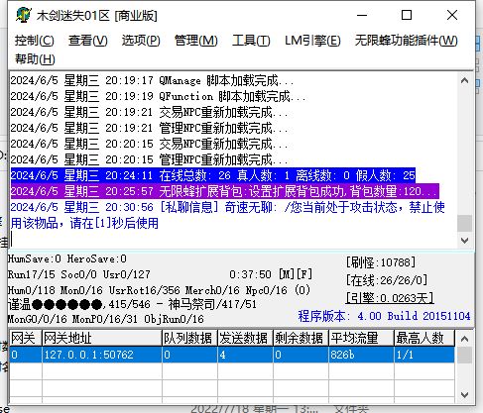Image resolution: width=483 pixels, height=413 pixels.
Task: Click the 网关 column header
Action: (26, 338)
